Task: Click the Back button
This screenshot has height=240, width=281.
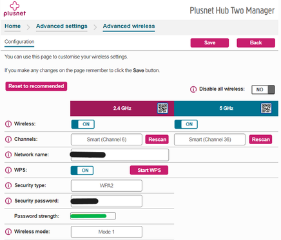Action: click(x=256, y=42)
